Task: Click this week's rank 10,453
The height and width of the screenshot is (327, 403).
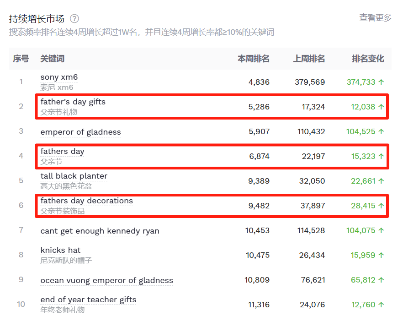Action: tap(257, 231)
